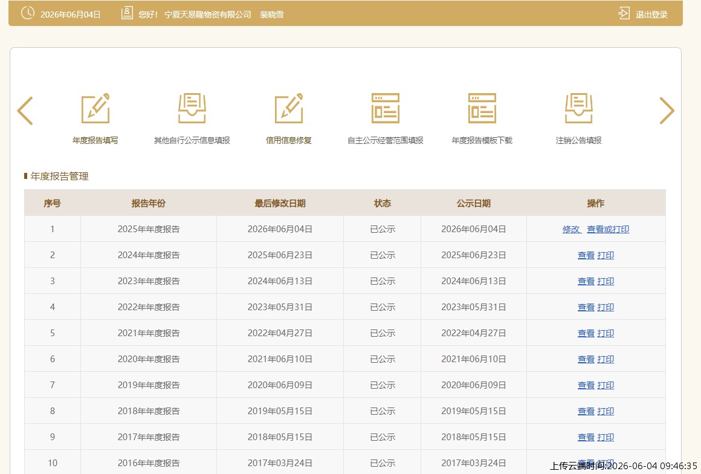Viewport: 701px width, 474px height.
Task: Select 注销公告填报 label
Action: pyautogui.click(x=578, y=140)
